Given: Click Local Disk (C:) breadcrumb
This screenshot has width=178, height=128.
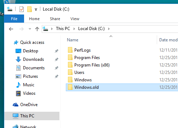Looking at the screenshot, I should [x=91, y=29].
